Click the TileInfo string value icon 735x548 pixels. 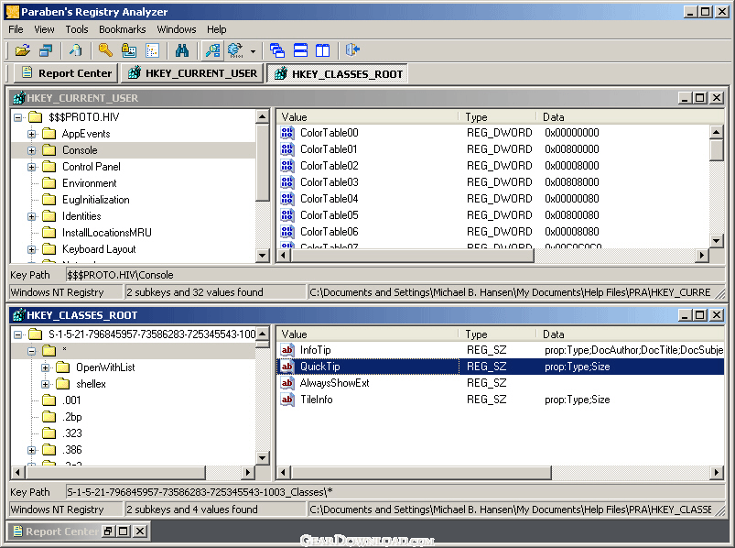(x=287, y=400)
